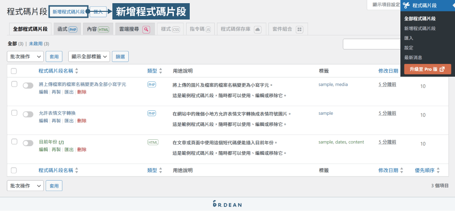Viewport: 455px width, 211px height.
Task: Click PHP badge on 函式 tab
Action: pyautogui.click(x=73, y=29)
